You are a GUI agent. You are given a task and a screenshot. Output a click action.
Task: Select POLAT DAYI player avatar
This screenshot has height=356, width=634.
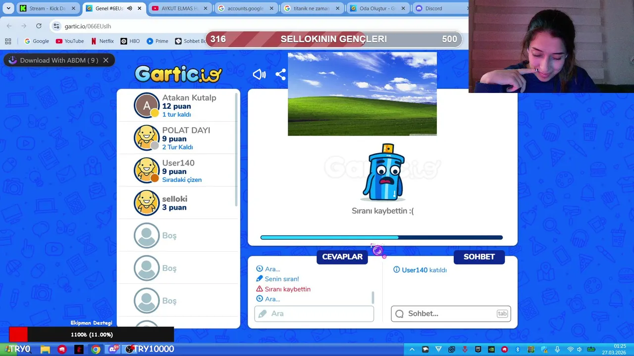tap(147, 137)
